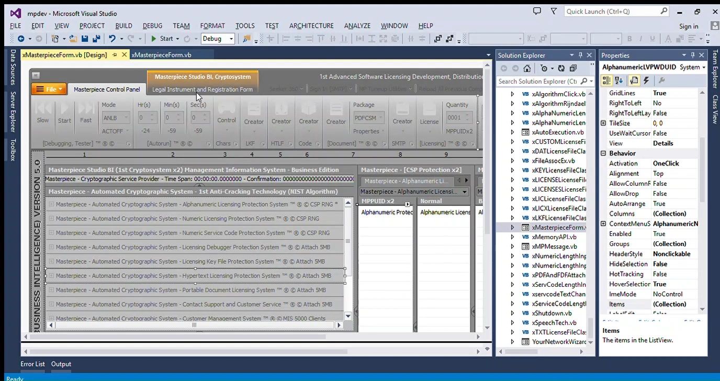Screen dimensions: 720x381
Task: Toggle the Categorized view in Properties
Action: coord(607,81)
